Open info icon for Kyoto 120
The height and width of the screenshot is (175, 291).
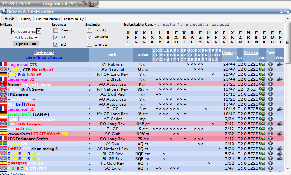(270, 144)
